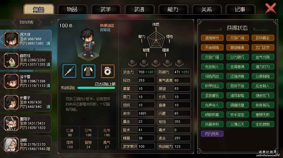Click the 实战经验 progress bar
This screenshot has width=283, height=158.
(96, 88)
